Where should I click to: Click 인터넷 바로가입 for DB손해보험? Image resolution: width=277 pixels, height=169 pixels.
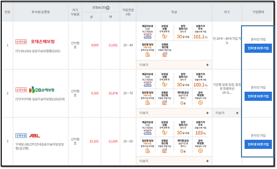click(x=258, y=96)
